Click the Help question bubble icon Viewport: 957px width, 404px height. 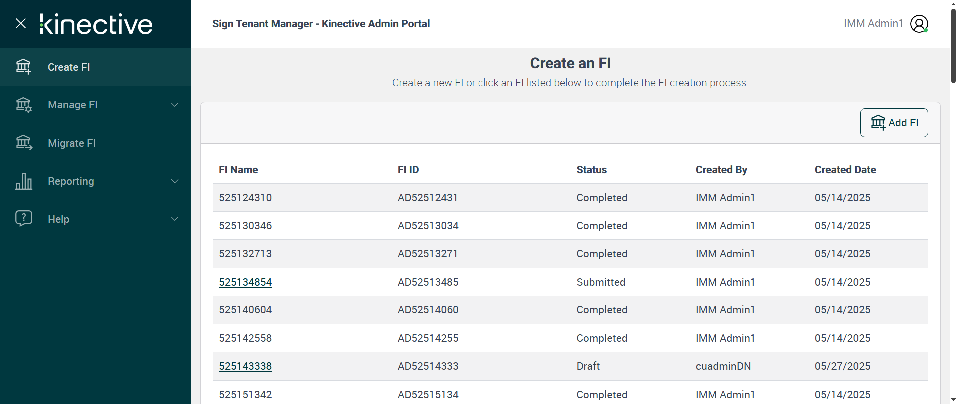point(23,219)
